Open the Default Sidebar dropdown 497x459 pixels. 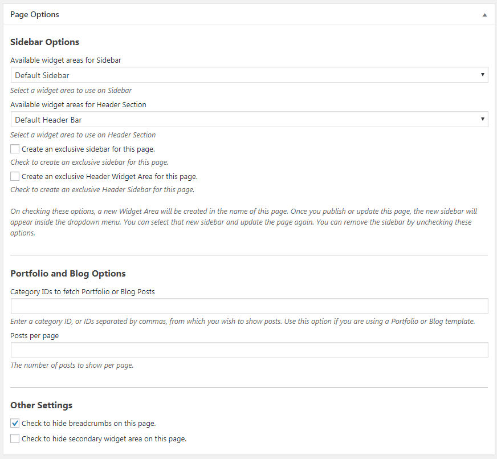click(x=249, y=75)
